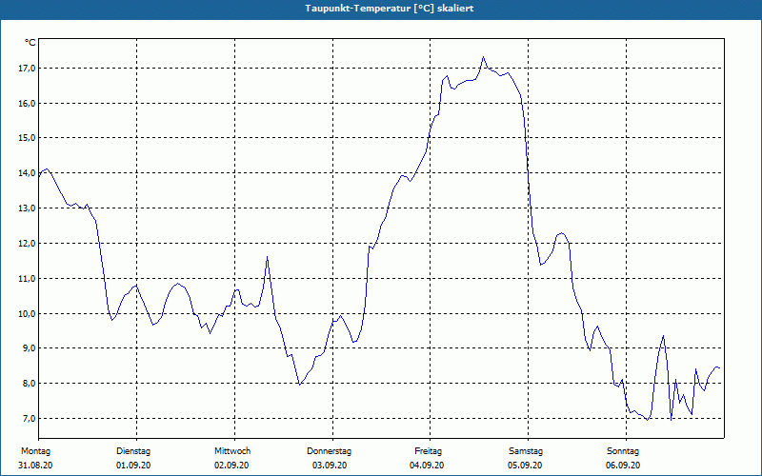Viewport: 762px width, 476px height.
Task: Click the date 05.09.20
Action: (525, 466)
